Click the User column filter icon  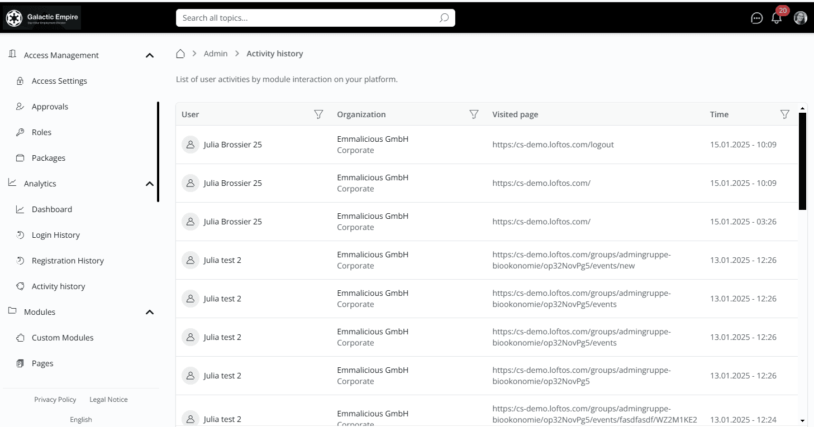click(318, 114)
